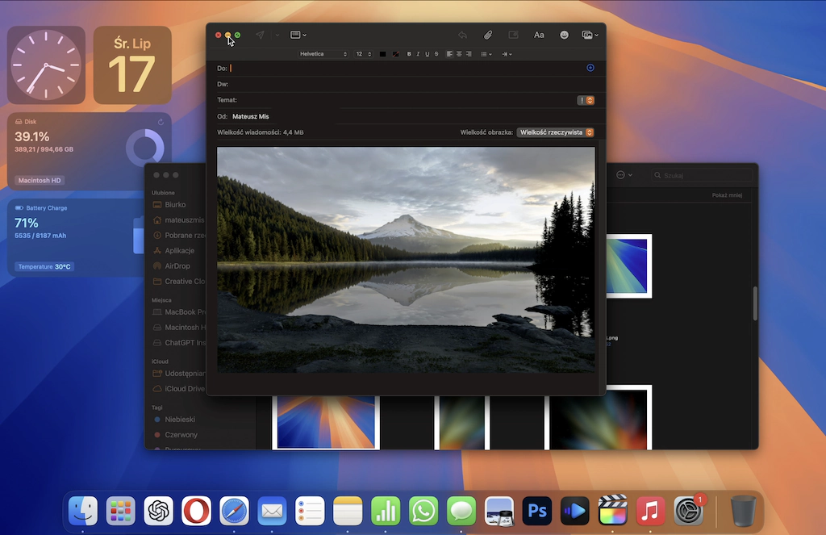This screenshot has width=826, height=535.
Task: Click the send message paper plane icon
Action: [260, 35]
